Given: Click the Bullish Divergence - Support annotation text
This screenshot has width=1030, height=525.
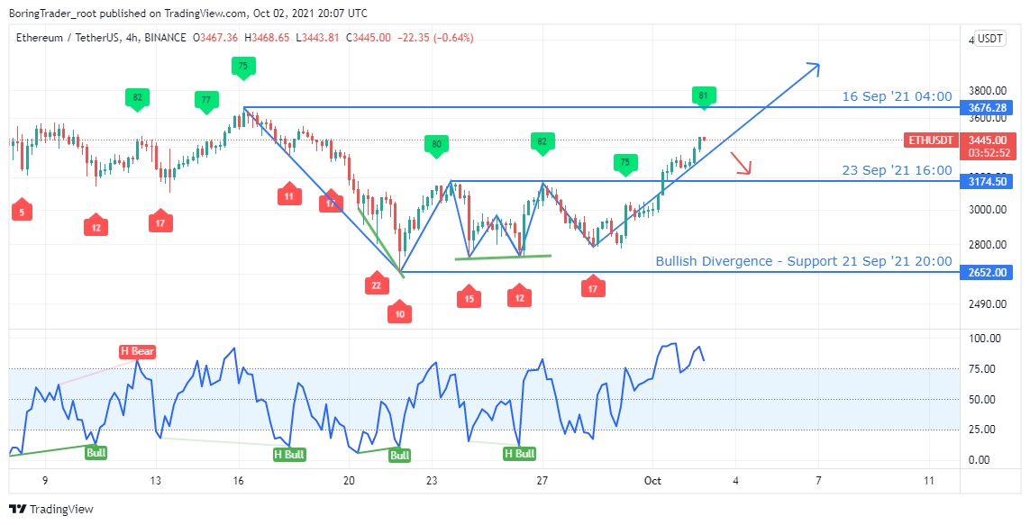Looking at the screenshot, I should click(804, 261).
